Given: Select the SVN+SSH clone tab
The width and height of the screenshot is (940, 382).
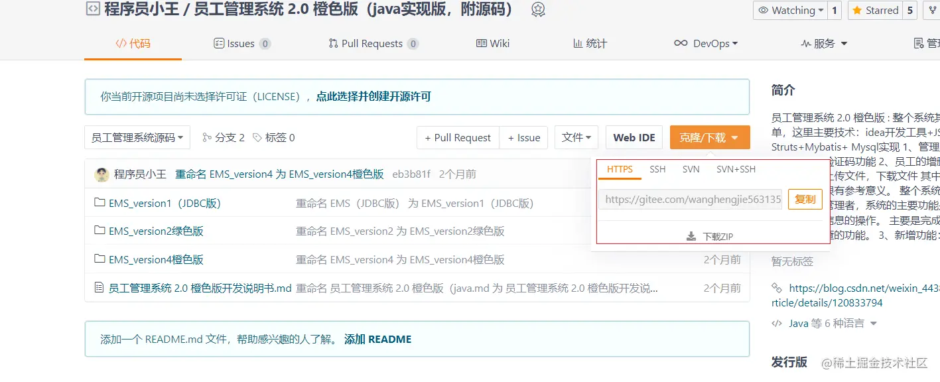Looking at the screenshot, I should (x=736, y=169).
